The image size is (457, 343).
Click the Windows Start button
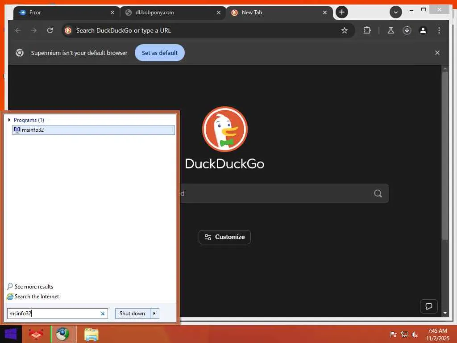11,334
